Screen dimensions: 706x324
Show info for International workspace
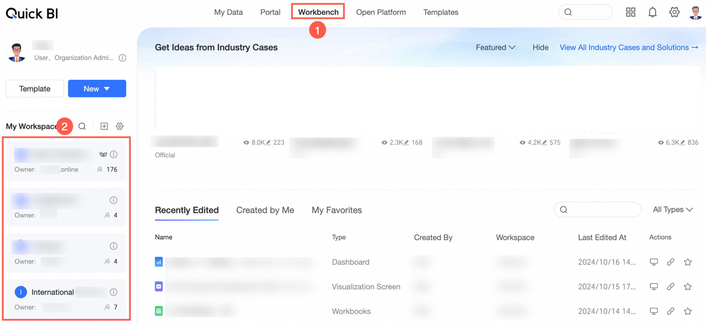(x=114, y=292)
